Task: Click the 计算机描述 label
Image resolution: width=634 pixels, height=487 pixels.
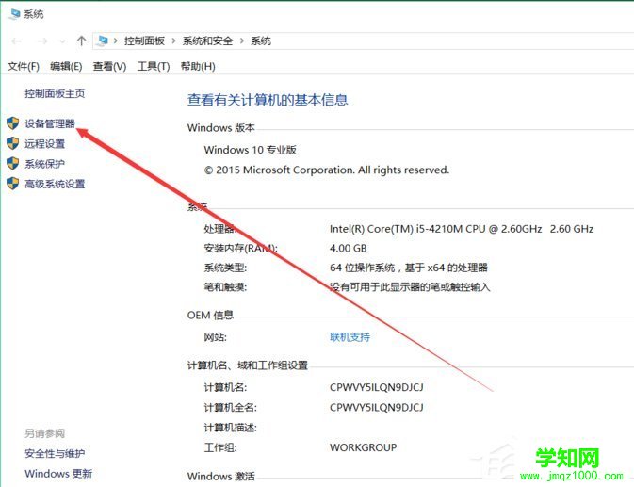Action: click(x=231, y=428)
